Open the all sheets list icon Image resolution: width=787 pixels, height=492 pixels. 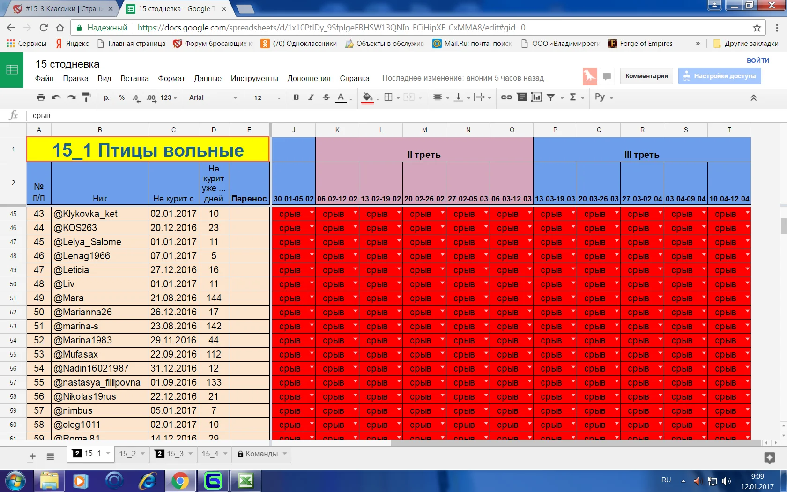50,456
